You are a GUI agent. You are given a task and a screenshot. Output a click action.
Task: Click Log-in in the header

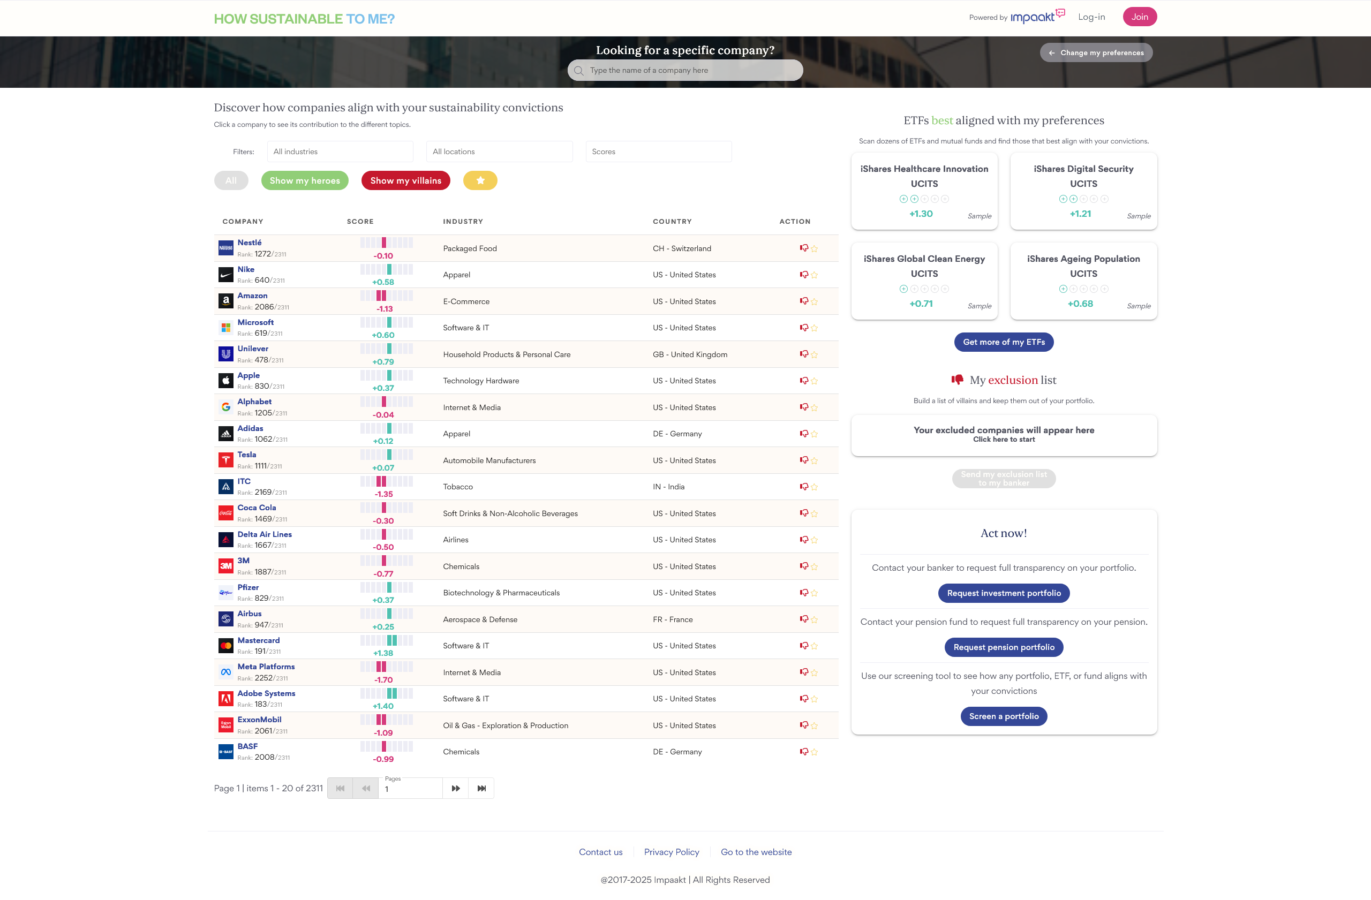coord(1091,17)
